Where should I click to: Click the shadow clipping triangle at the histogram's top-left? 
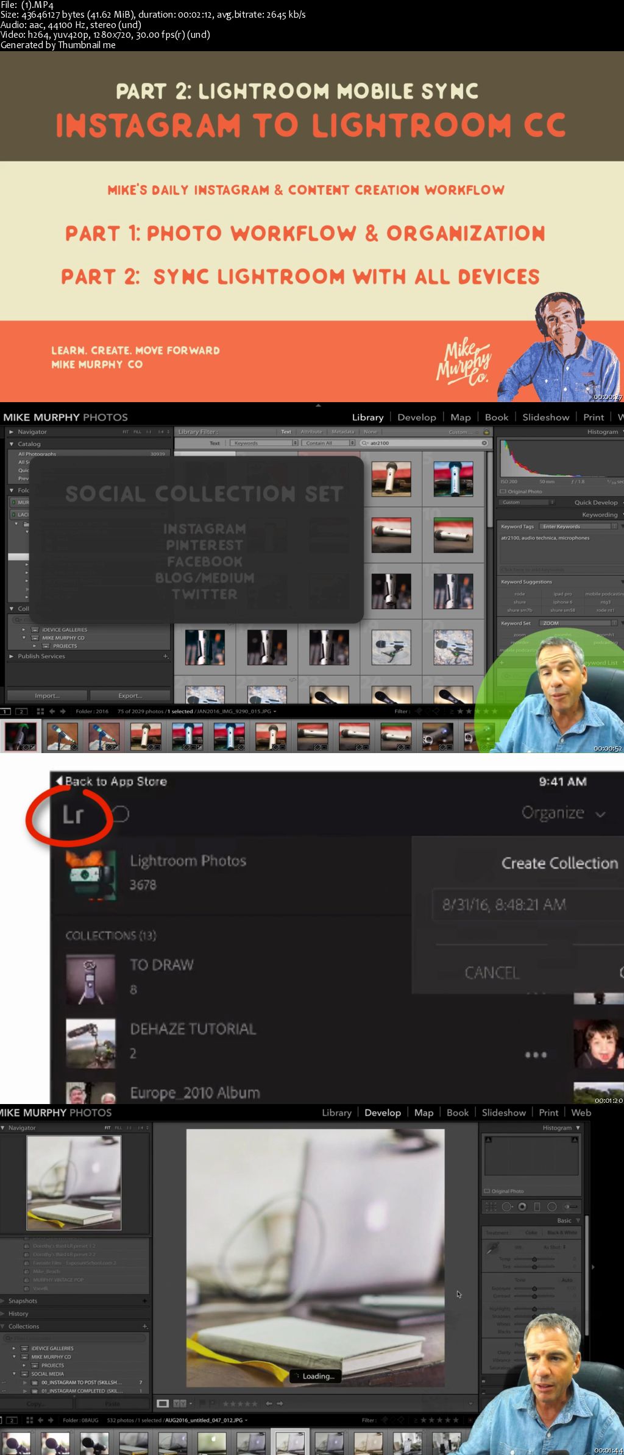click(x=488, y=1139)
